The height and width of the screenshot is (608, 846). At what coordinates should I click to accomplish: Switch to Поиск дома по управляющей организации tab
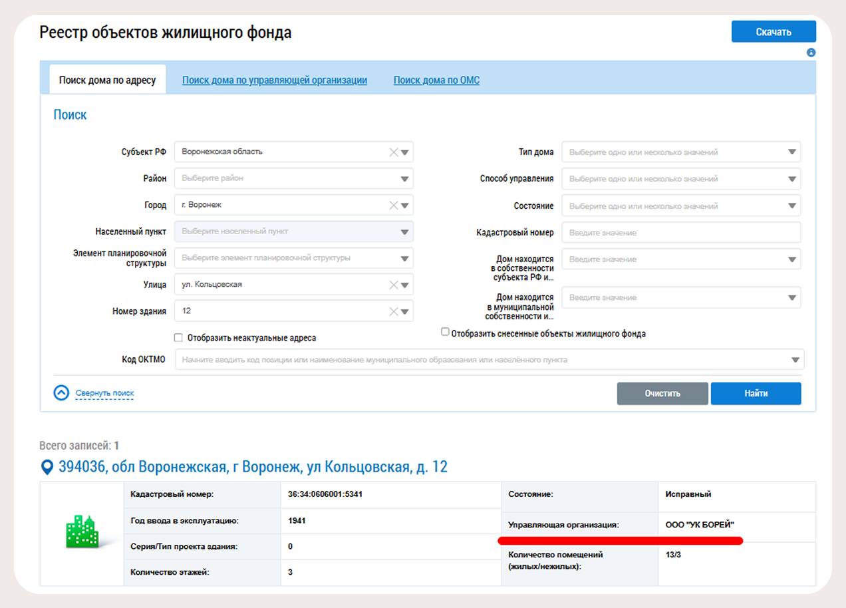click(x=275, y=80)
